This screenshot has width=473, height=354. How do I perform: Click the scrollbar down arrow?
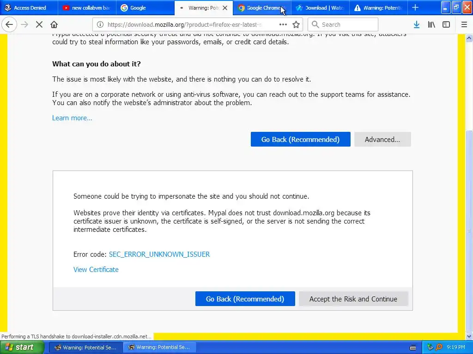click(469, 336)
